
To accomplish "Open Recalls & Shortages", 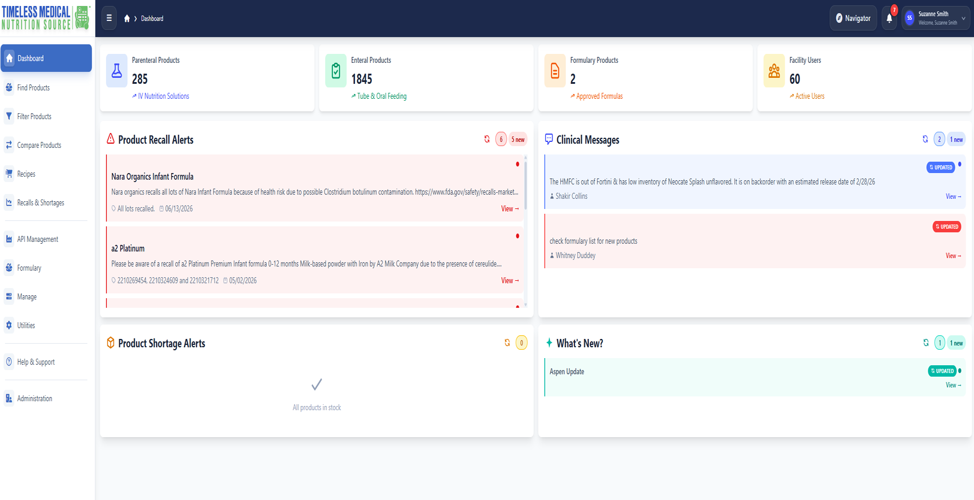I will pyautogui.click(x=46, y=202).
